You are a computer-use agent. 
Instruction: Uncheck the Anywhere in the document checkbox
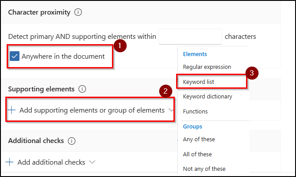coord(15,56)
